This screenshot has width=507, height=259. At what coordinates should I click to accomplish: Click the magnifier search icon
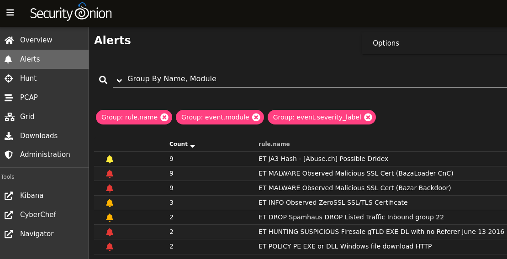pos(103,80)
